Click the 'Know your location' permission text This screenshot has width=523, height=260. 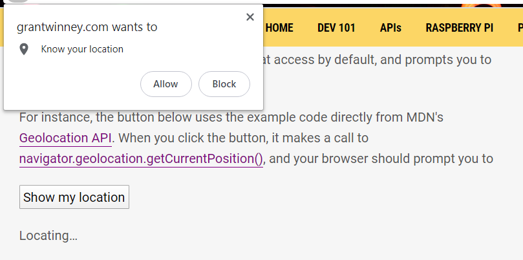coord(82,49)
